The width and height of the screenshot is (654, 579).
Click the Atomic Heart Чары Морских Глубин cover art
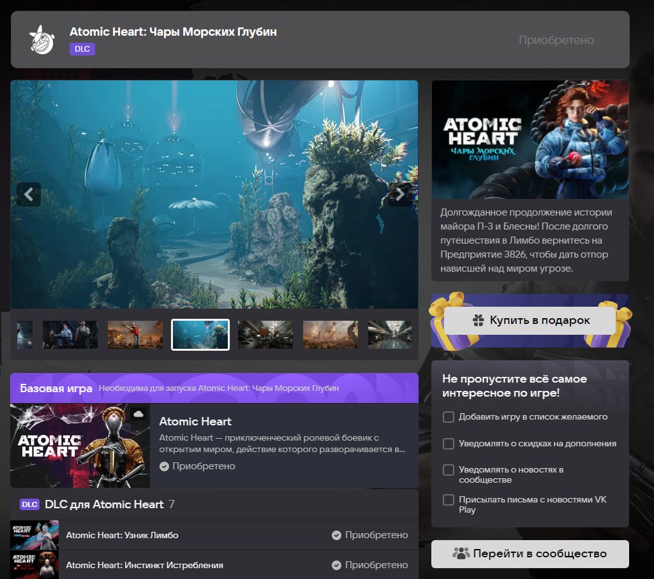click(530, 140)
